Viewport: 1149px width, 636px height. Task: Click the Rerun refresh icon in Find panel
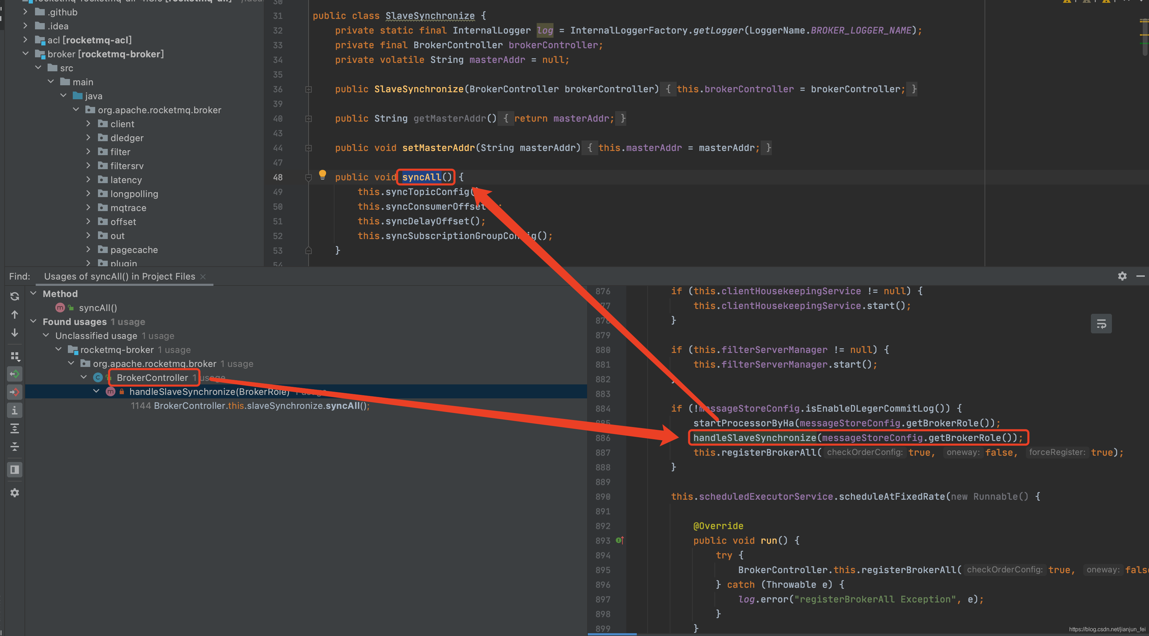(x=14, y=296)
